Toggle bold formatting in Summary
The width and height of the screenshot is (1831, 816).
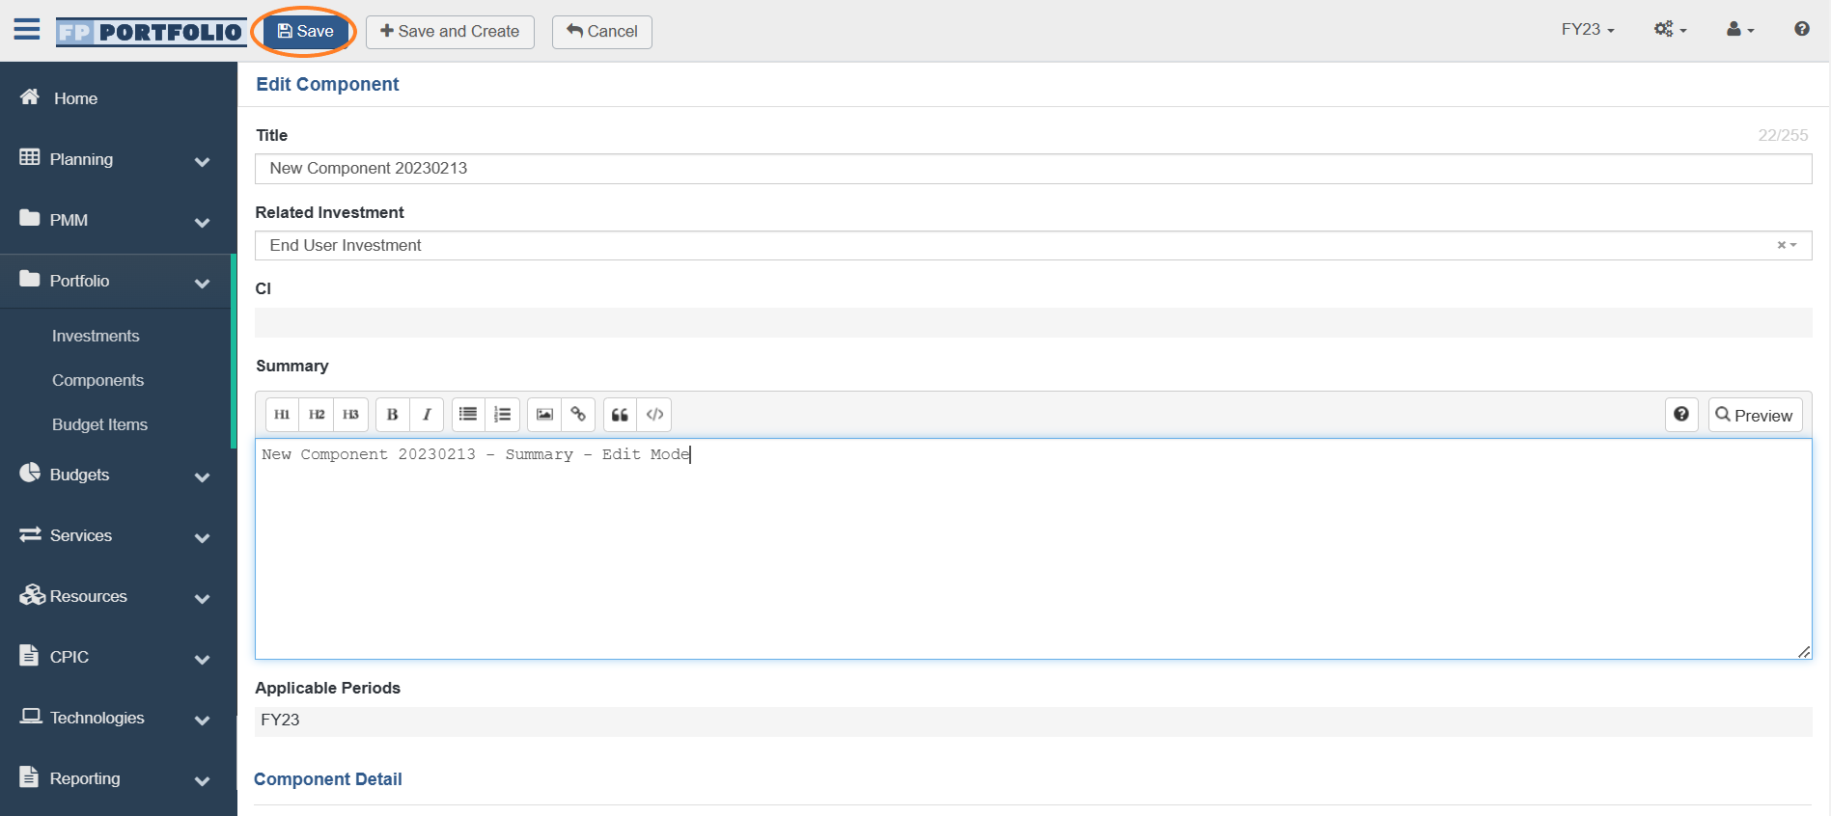click(x=392, y=415)
